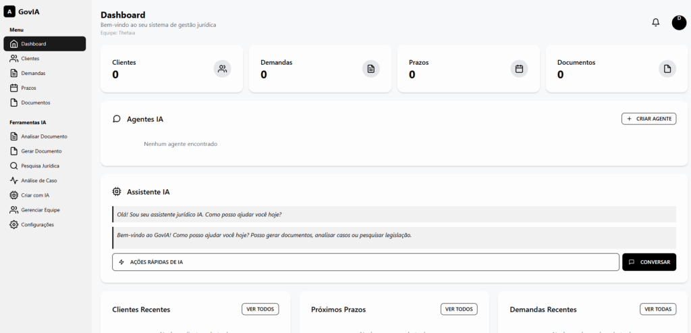Click the Demandas card file icon
This screenshot has width=691, height=333.
(x=370, y=68)
